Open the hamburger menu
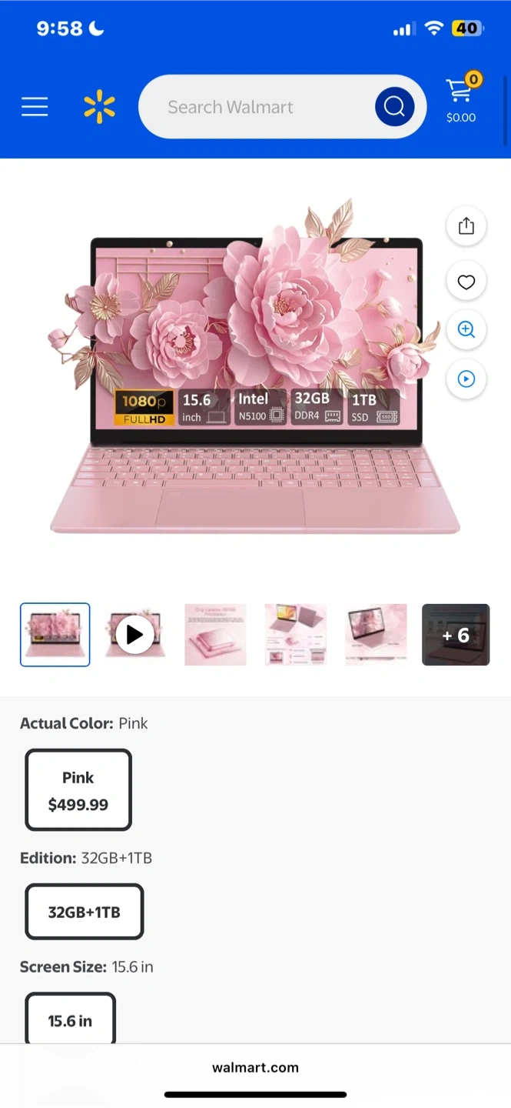511x1108 pixels. 35,107
